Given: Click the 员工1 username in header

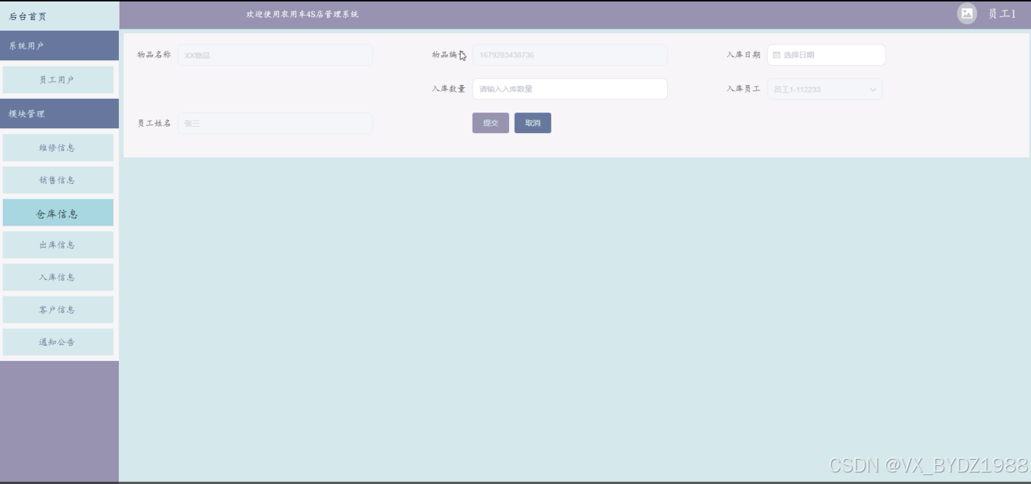Looking at the screenshot, I should pos(1002,14).
